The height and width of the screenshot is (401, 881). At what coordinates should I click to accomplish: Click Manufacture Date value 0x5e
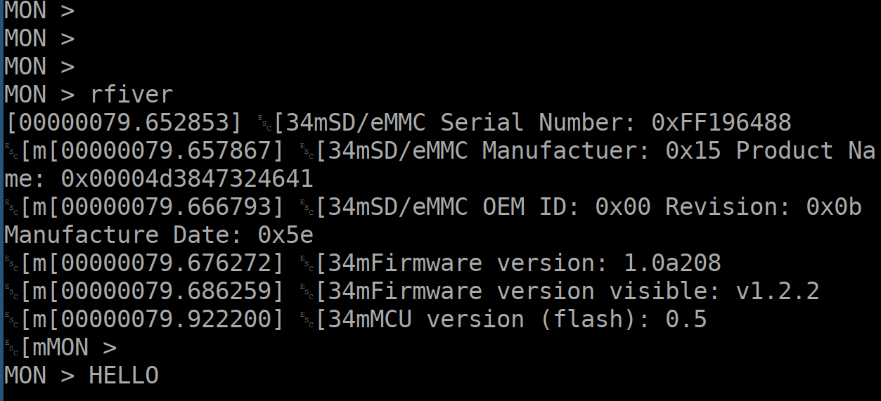pyautogui.click(x=285, y=235)
